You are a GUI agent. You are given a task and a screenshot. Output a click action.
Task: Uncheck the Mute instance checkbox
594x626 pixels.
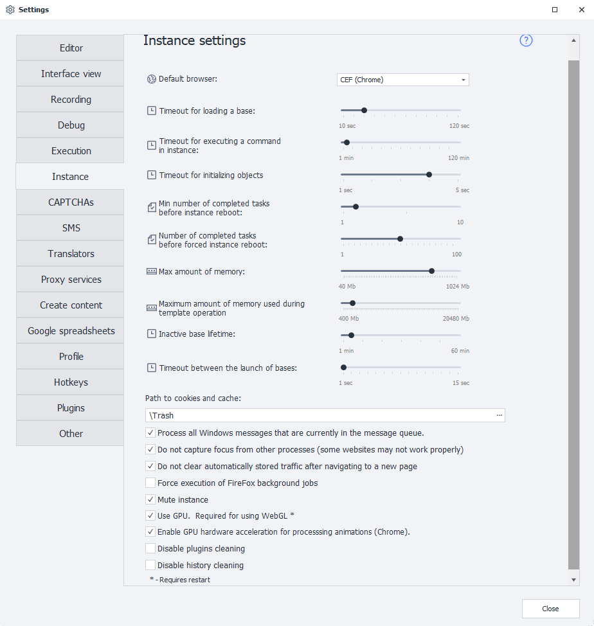[150, 499]
